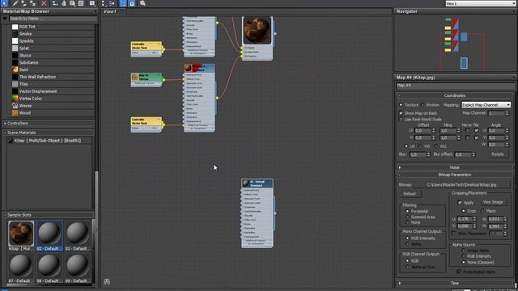Screen dimensions: 518x291
Task: Expand the Controllers group in browser
Action: 49,123
